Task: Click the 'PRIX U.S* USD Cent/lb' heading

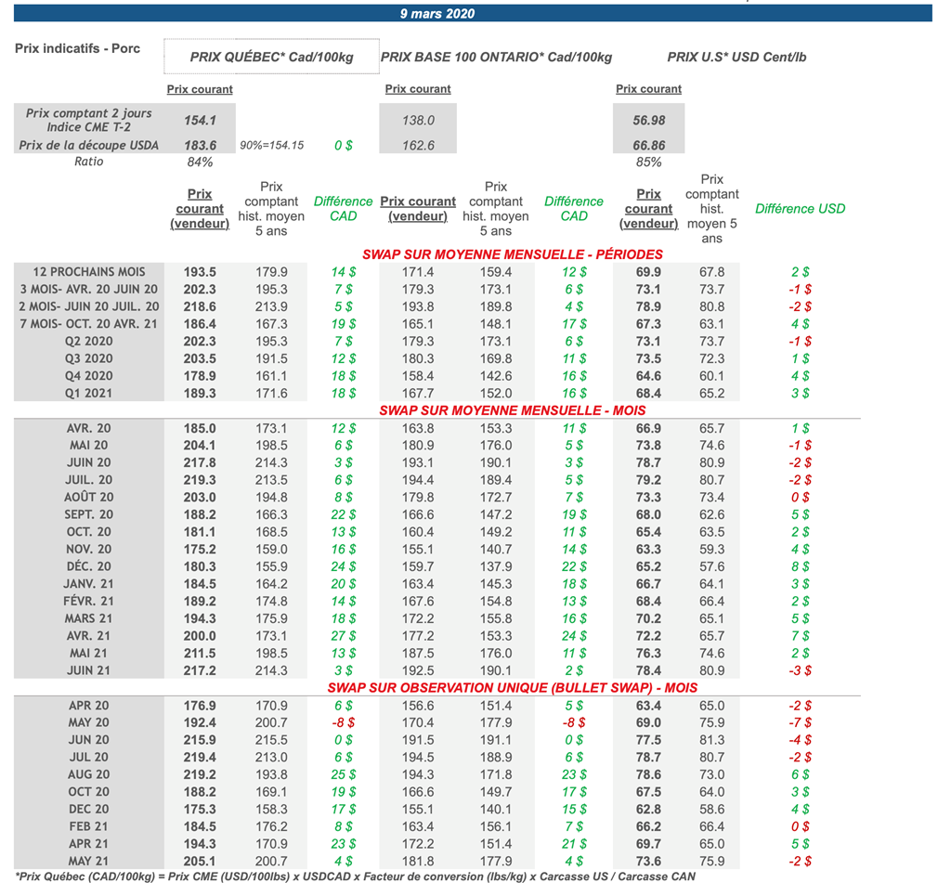Action: pyautogui.click(x=736, y=57)
